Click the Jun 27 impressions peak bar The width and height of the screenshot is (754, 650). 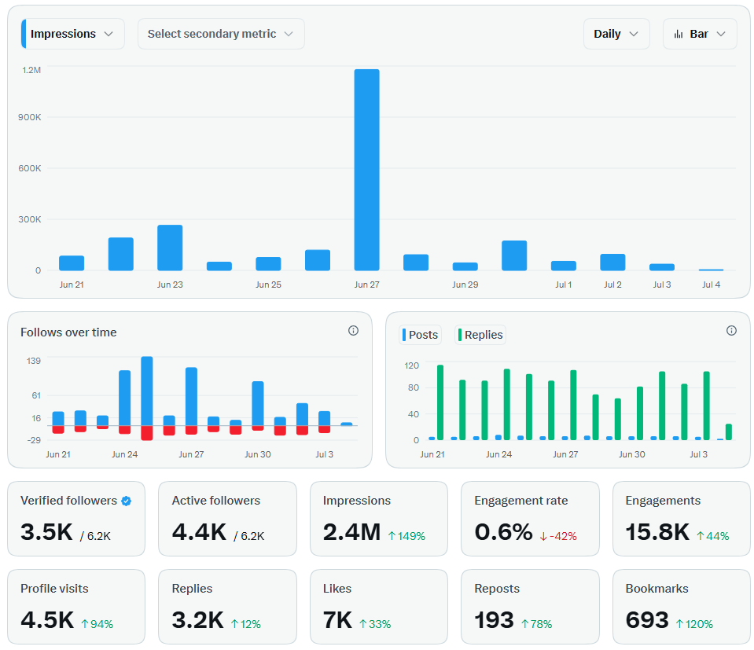point(367,170)
